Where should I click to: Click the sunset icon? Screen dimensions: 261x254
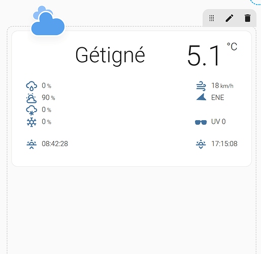(x=201, y=144)
